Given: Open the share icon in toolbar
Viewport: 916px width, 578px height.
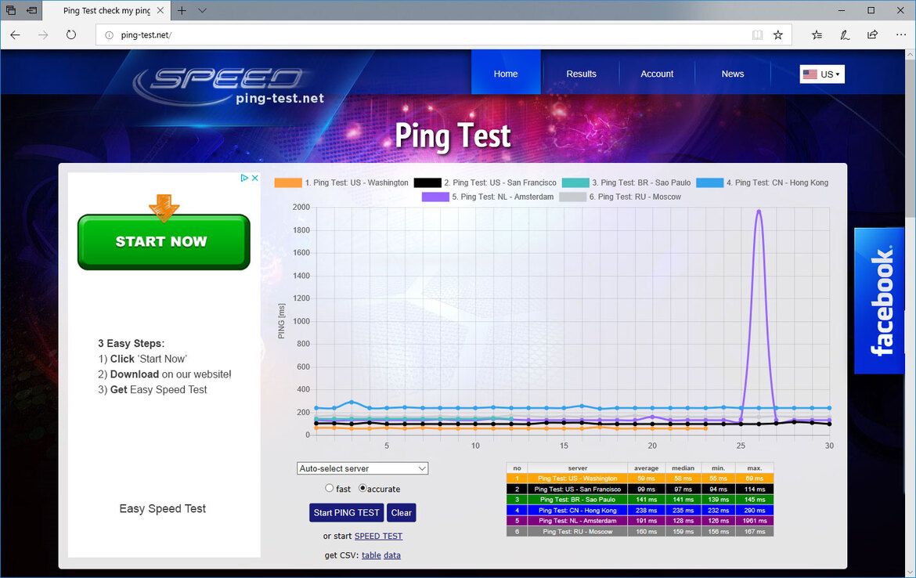Looking at the screenshot, I should tap(872, 35).
